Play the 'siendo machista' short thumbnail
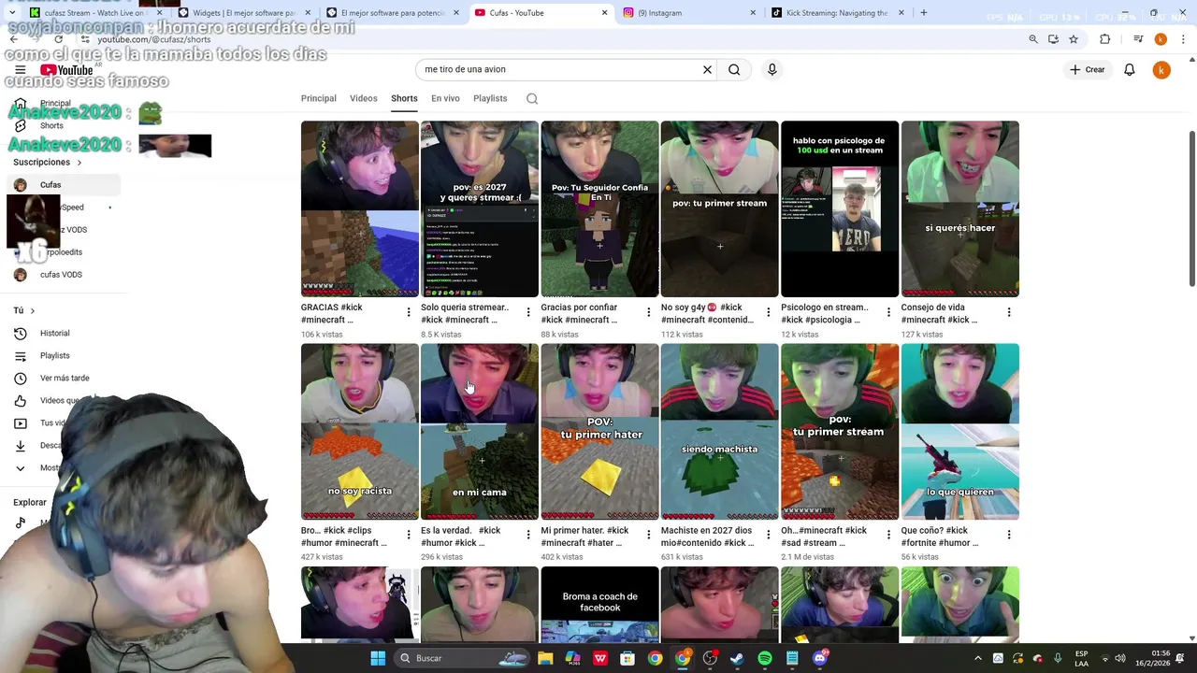 tap(719, 431)
